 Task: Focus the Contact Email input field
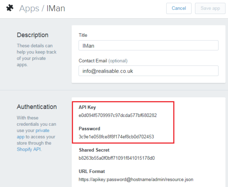[x=148, y=71]
